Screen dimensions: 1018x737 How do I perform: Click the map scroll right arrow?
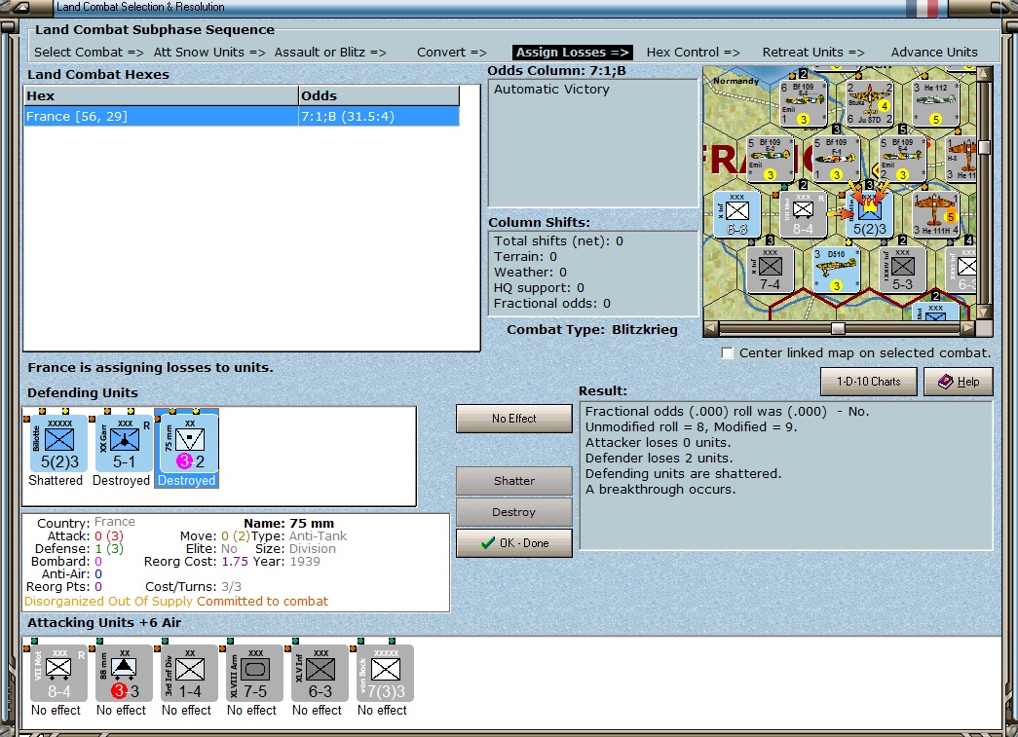pos(968,328)
